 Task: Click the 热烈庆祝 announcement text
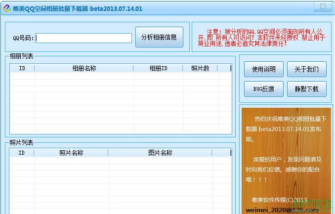(286, 129)
